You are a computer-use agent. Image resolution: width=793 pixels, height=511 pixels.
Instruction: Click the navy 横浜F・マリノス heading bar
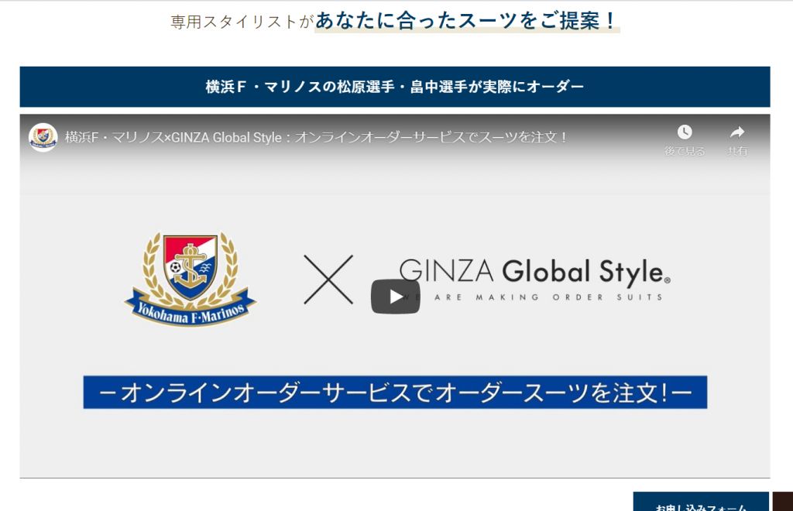coord(395,87)
